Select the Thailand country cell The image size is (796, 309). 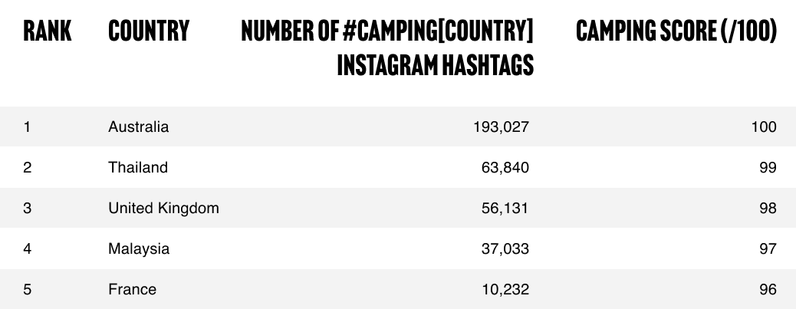[137, 167]
